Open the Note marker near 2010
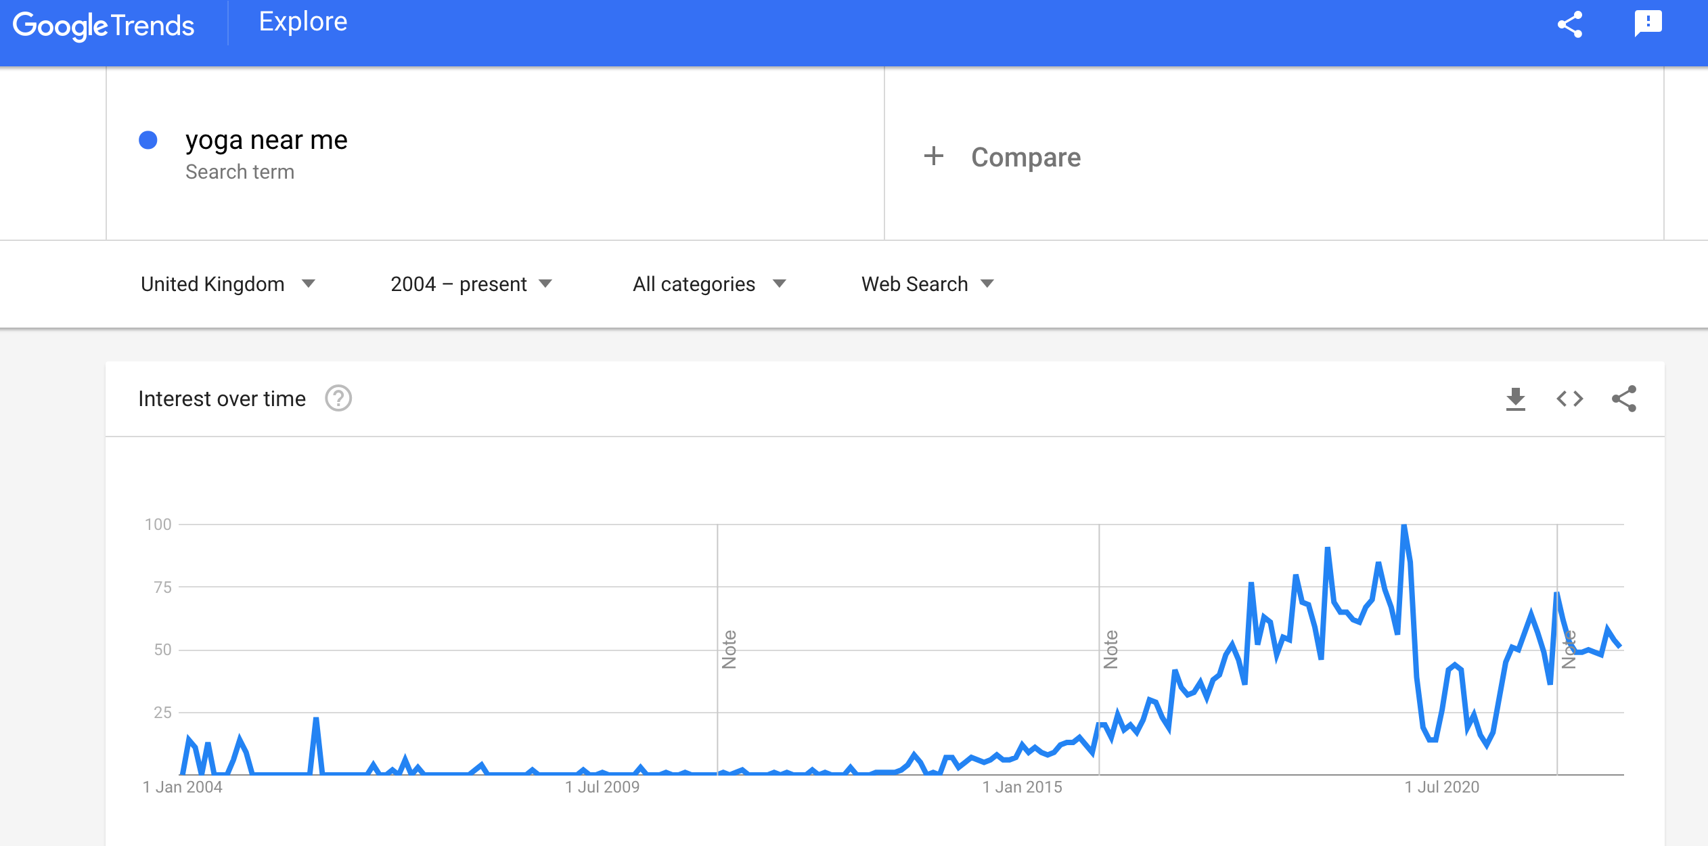Screen dimensions: 1708x846 729,650
